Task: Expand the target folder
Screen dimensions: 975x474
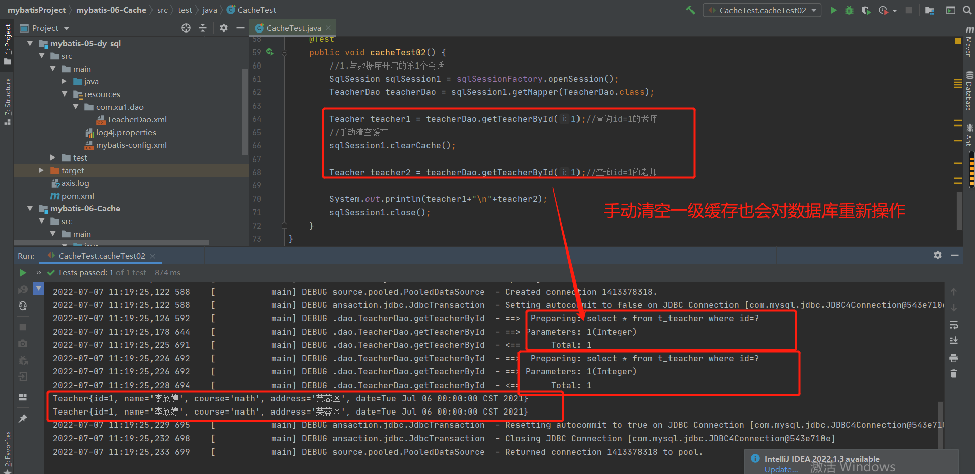Action: point(41,170)
